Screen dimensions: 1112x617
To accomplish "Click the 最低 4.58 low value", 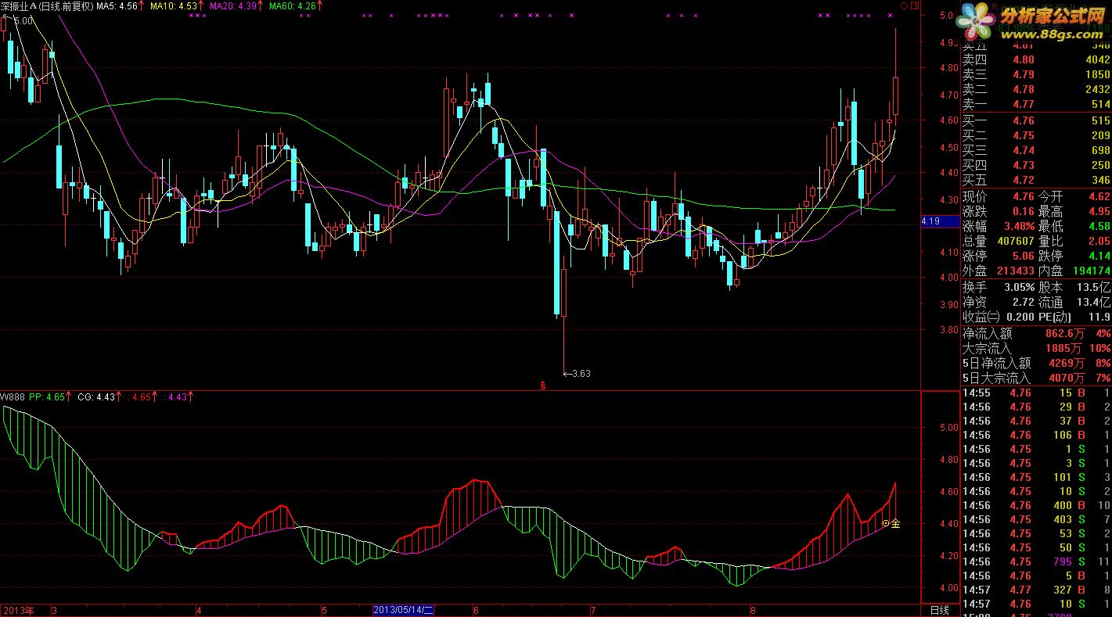I will pos(1099,226).
